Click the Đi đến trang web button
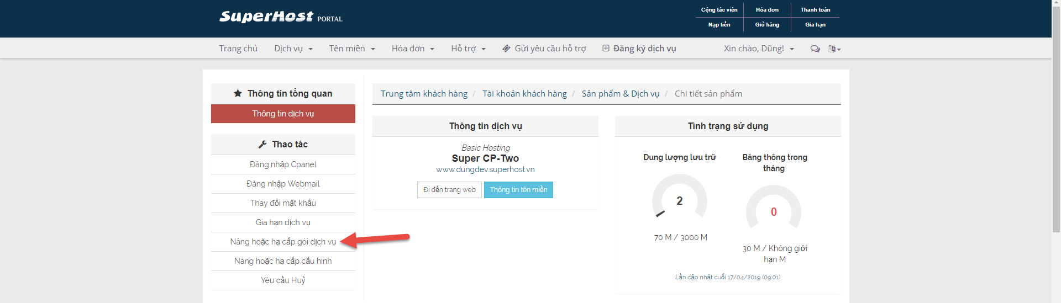1061x303 pixels. pyautogui.click(x=449, y=190)
